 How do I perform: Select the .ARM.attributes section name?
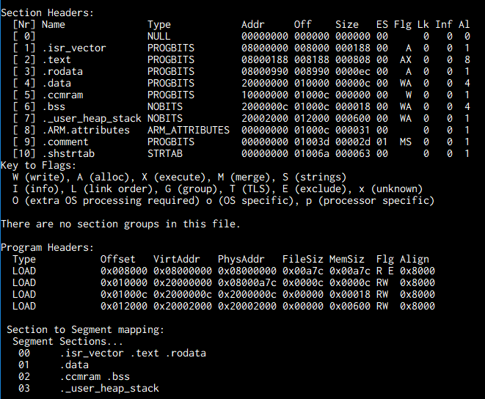(x=86, y=131)
